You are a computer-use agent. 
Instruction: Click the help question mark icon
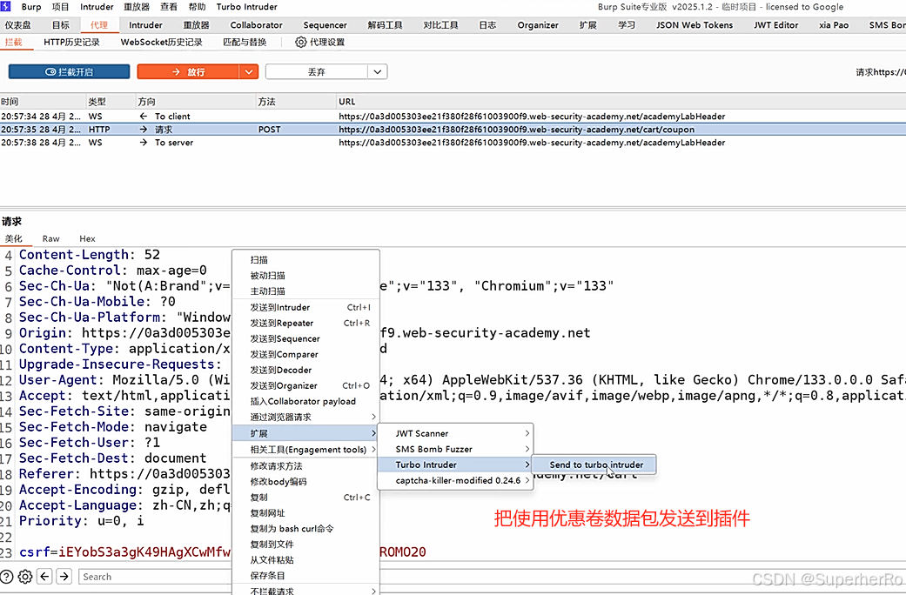[6, 577]
